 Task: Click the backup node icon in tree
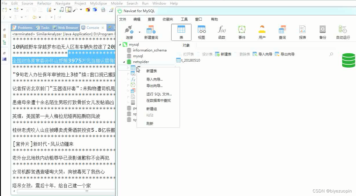pos(133,102)
